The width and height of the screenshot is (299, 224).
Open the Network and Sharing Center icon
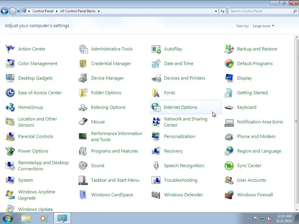(156, 122)
